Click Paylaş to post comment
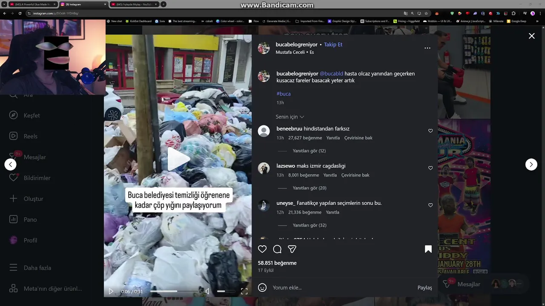This screenshot has width=545, height=306. click(x=425, y=288)
